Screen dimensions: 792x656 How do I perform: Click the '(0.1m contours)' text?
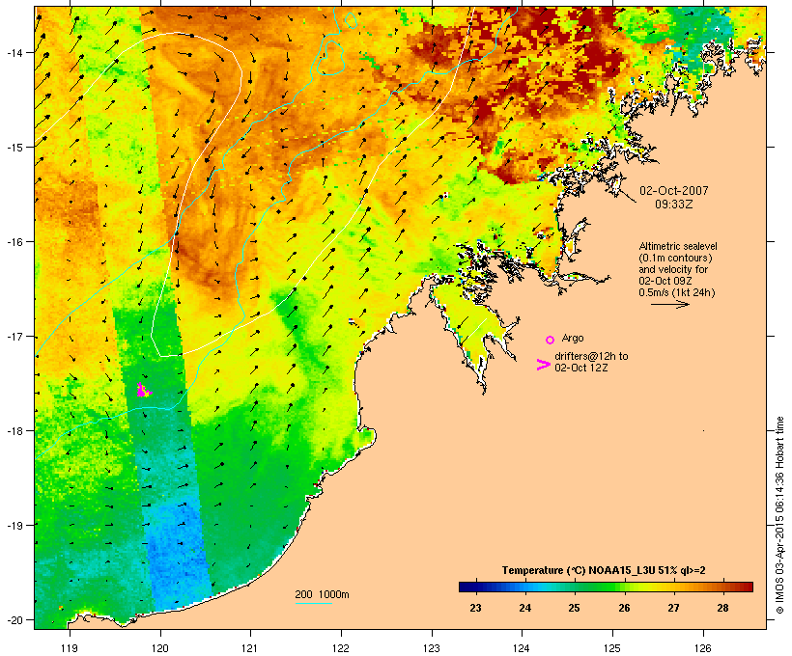coord(675,258)
